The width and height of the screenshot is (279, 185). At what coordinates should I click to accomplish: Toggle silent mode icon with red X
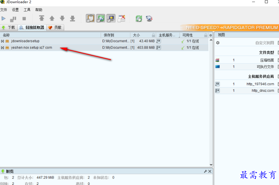pos(121,18)
